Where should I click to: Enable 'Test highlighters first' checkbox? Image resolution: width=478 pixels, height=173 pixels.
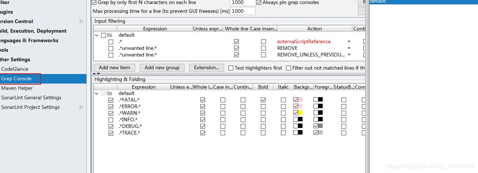tap(231, 68)
